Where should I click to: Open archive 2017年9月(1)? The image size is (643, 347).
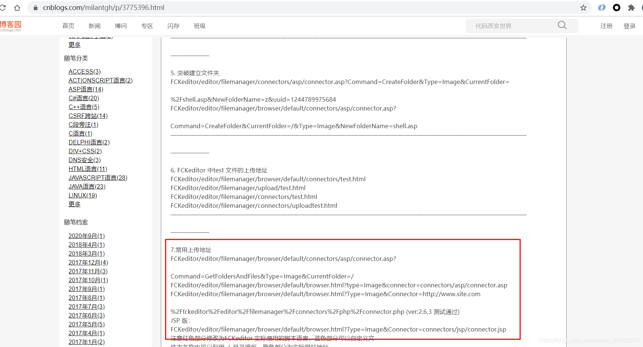coord(86,289)
